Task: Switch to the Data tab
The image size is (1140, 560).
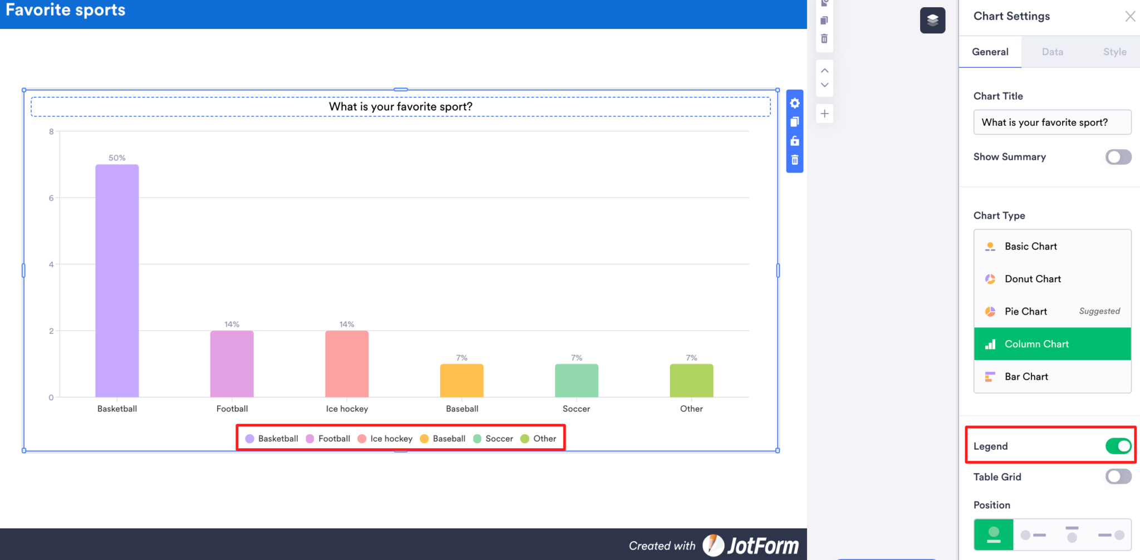Action: click(x=1052, y=52)
